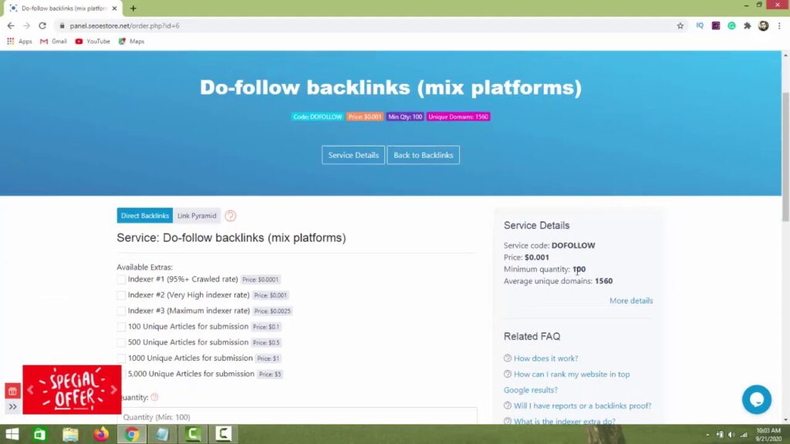Open a new browser tab
Viewport: 790px width, 444px height.
pyautogui.click(x=133, y=8)
